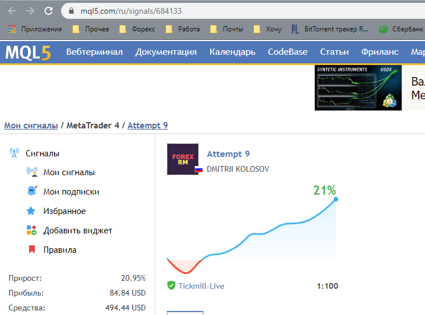This screenshot has height=315, width=425.
Task: Click the FOREX RM signal avatar
Action: pos(183,159)
